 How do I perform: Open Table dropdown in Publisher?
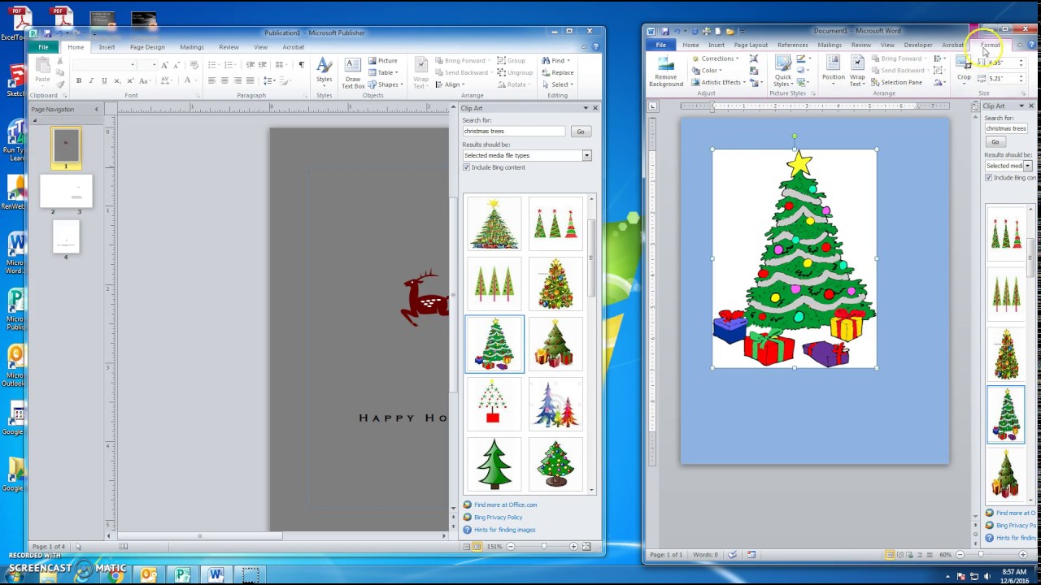click(382, 72)
